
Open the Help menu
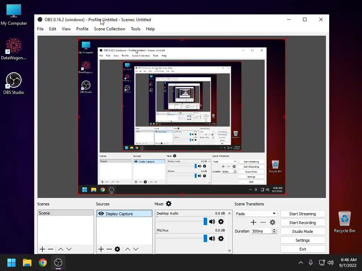pos(150,29)
